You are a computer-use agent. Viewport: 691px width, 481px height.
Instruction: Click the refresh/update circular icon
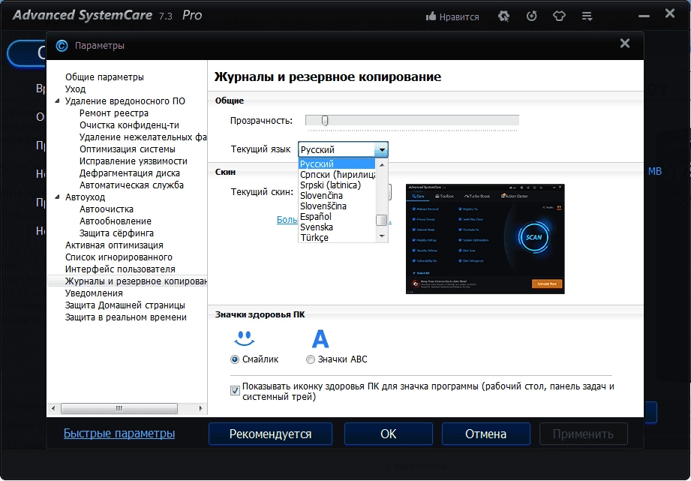[x=532, y=17]
